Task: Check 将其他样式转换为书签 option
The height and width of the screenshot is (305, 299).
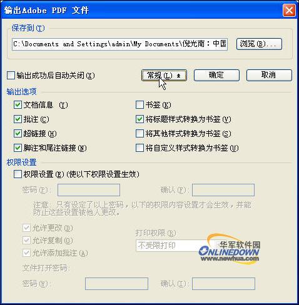Action: pos(139,134)
